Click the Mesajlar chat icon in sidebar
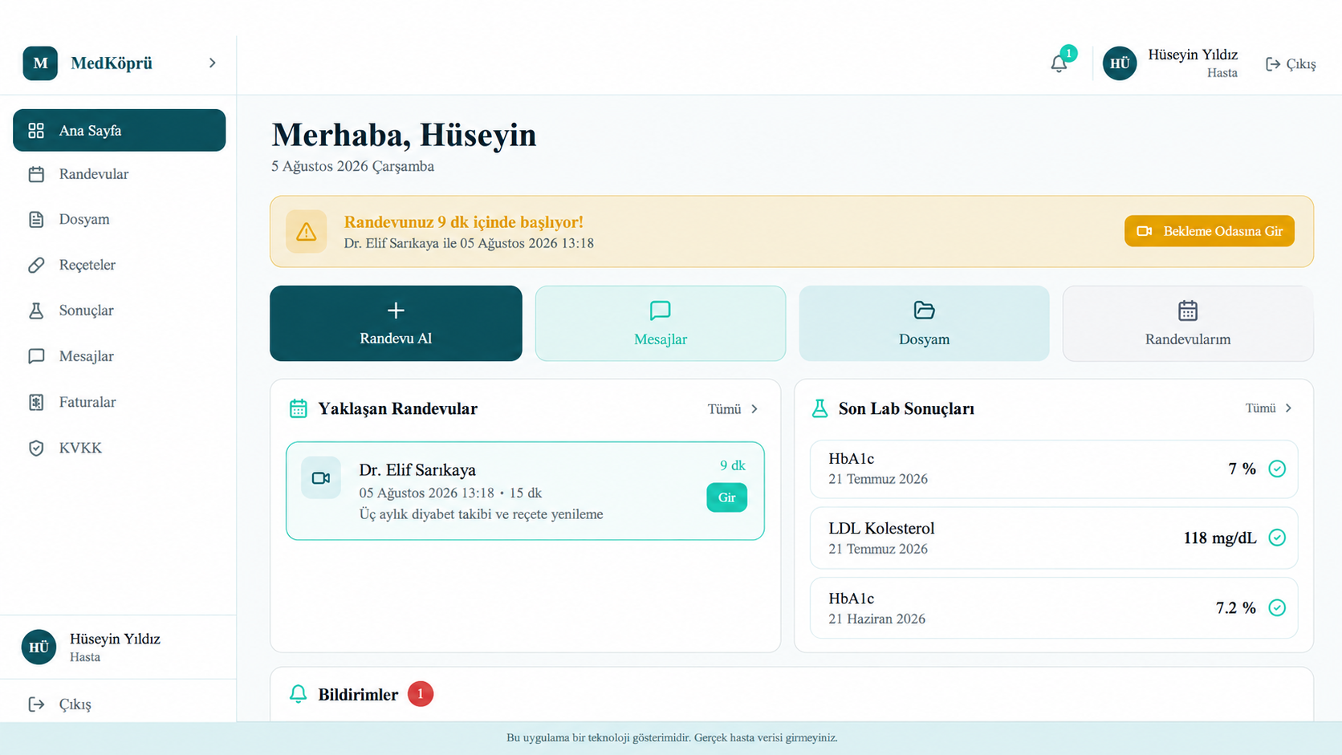Viewport: 1342px width, 755px height. (36, 356)
